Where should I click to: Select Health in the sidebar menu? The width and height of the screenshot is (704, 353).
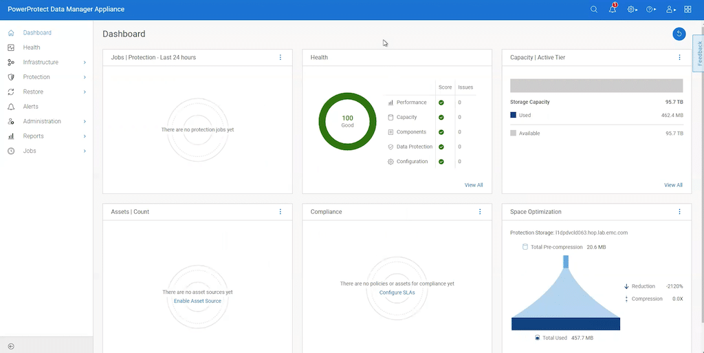(32, 47)
